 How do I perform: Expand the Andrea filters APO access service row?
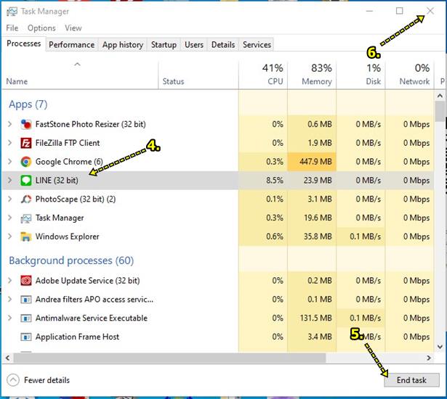(x=10, y=300)
